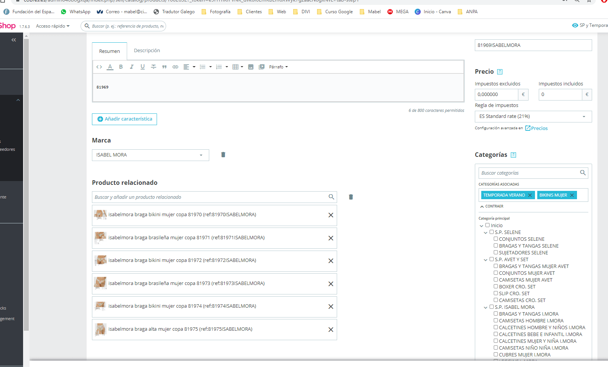
Task: Check CONJUNTOS SELENE checkbox
Action: coord(496,239)
